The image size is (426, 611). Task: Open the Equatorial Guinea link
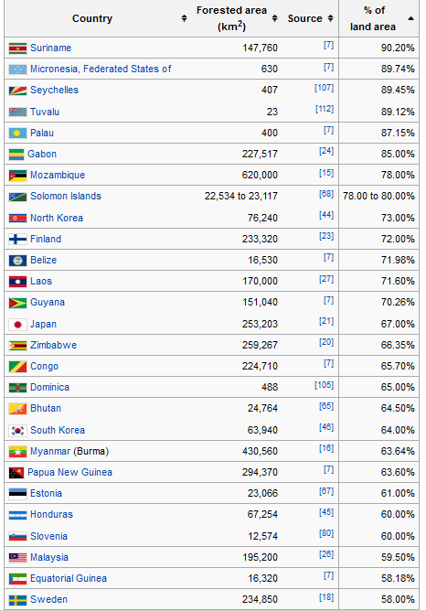(x=69, y=578)
